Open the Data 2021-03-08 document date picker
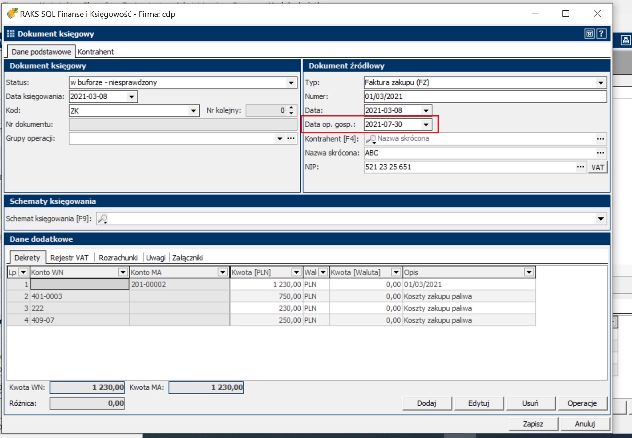The height and width of the screenshot is (438, 632). 426,111
